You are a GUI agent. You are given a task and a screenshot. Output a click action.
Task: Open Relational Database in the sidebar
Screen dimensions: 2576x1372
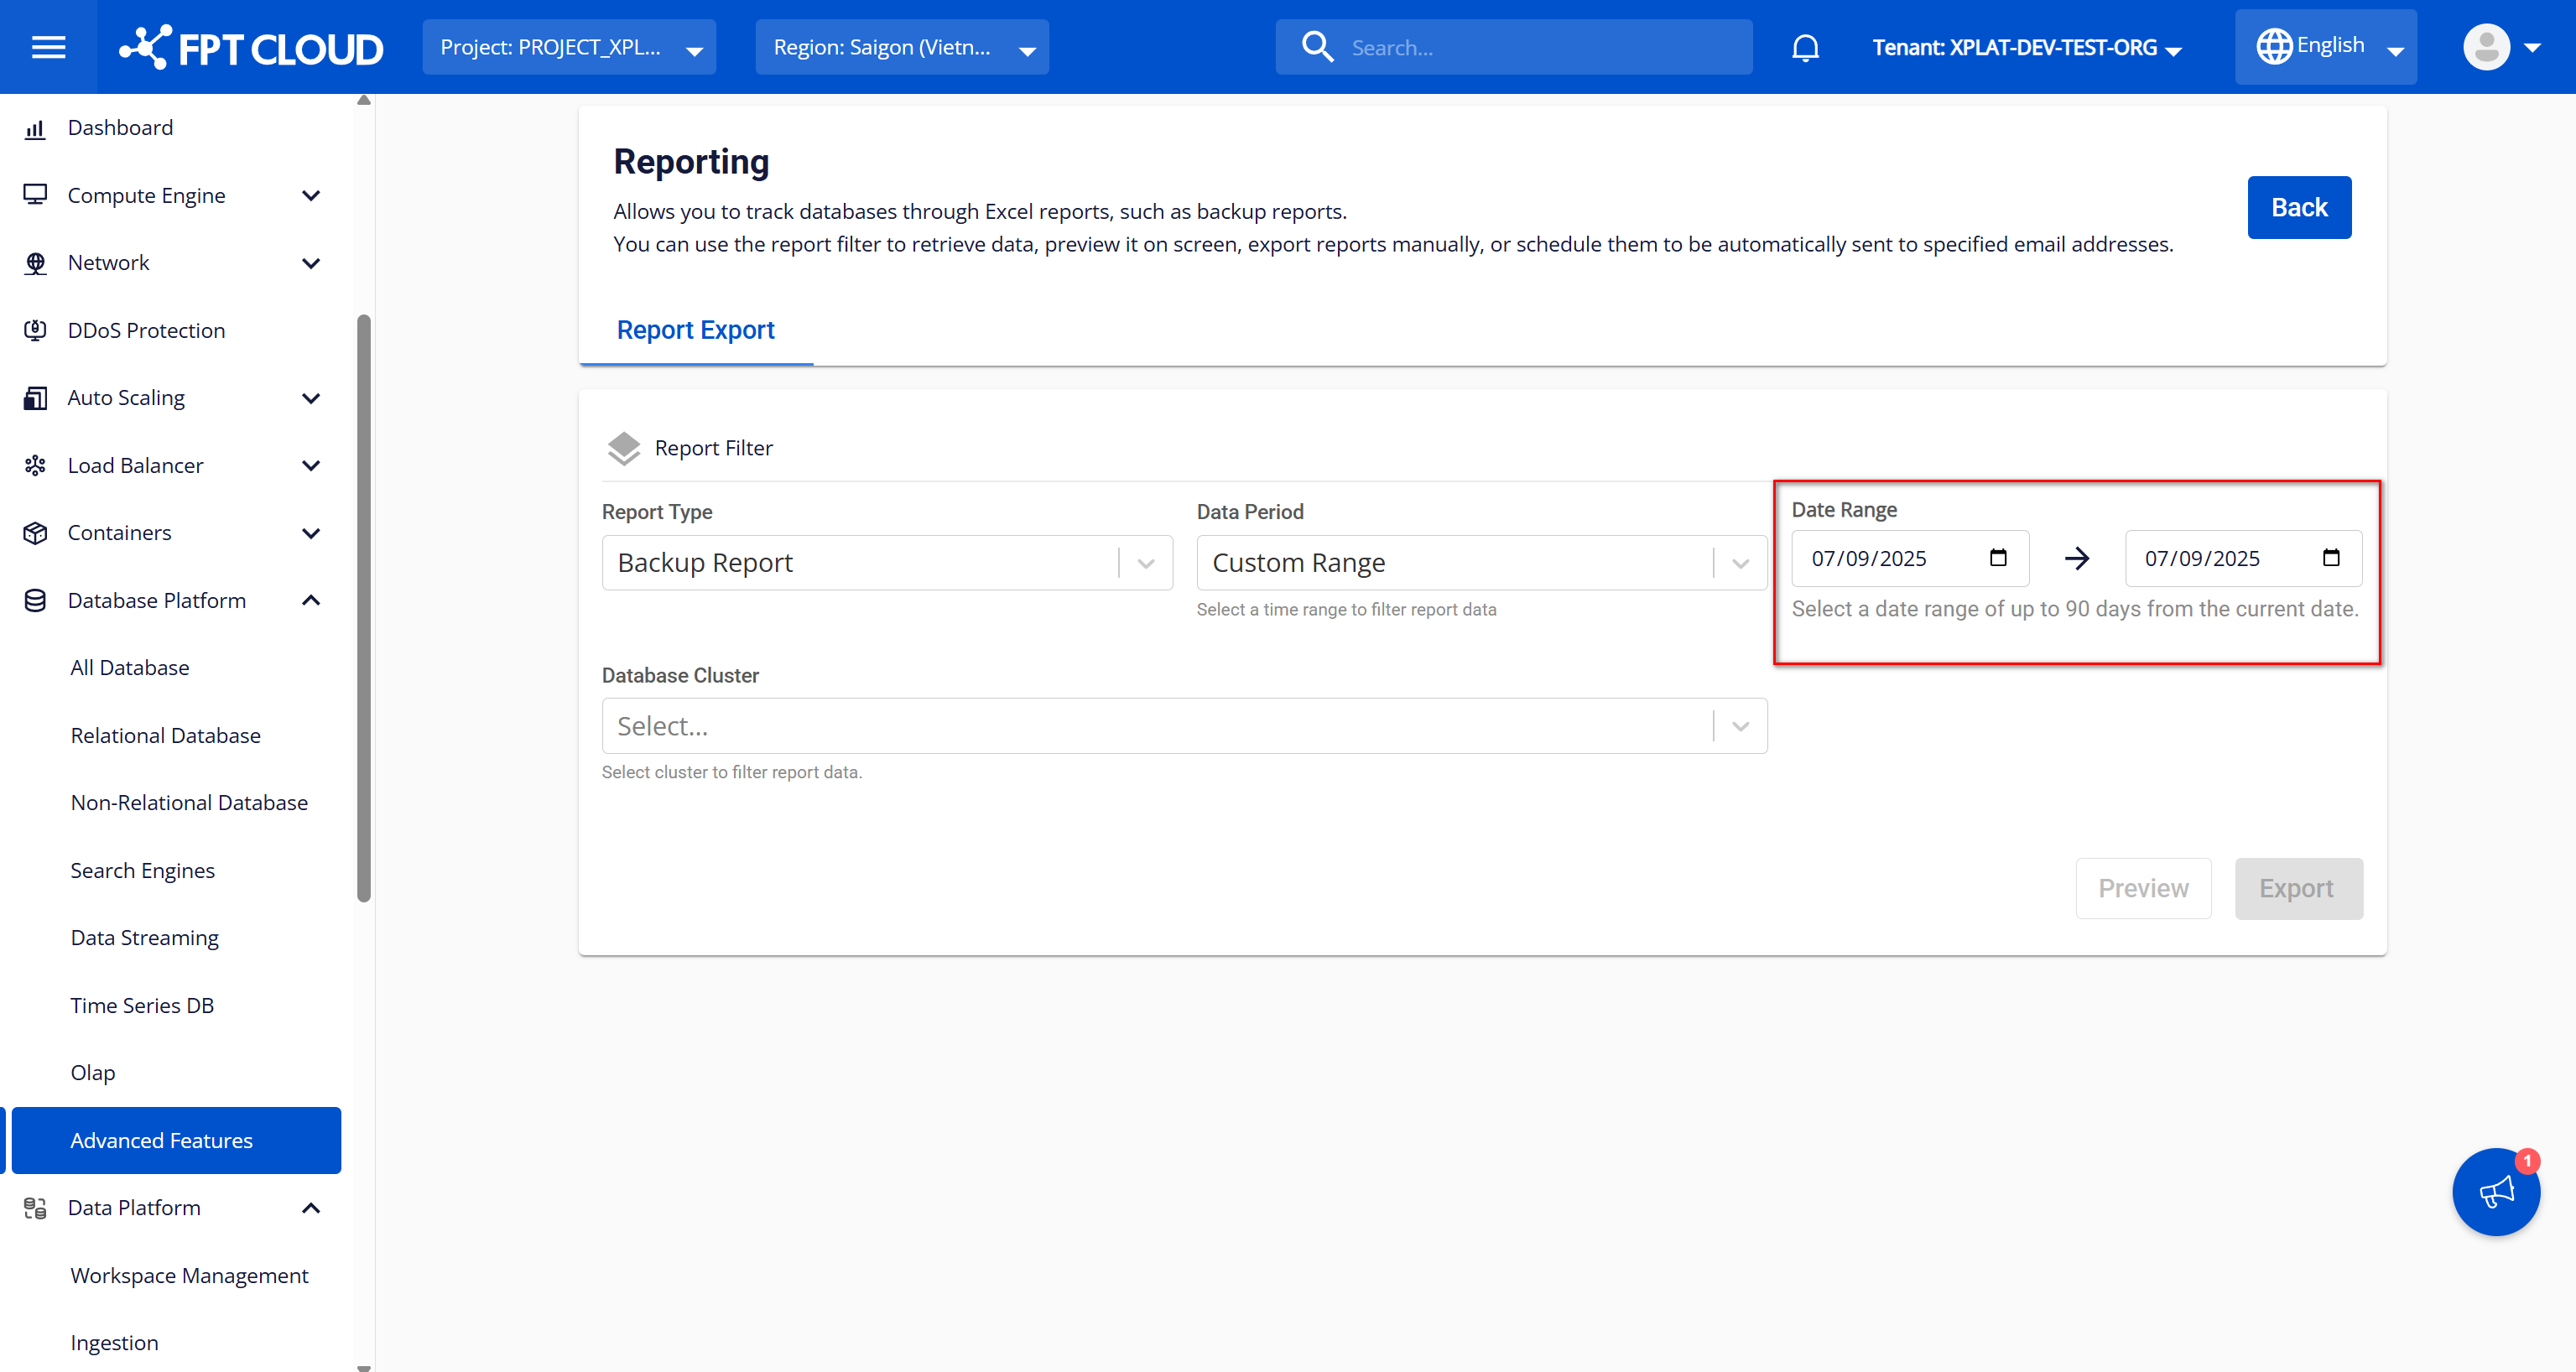point(165,735)
